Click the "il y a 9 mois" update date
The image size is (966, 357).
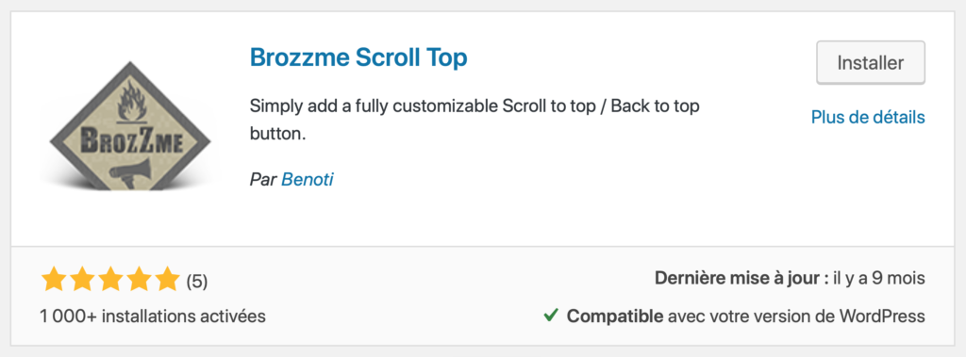coord(879,278)
